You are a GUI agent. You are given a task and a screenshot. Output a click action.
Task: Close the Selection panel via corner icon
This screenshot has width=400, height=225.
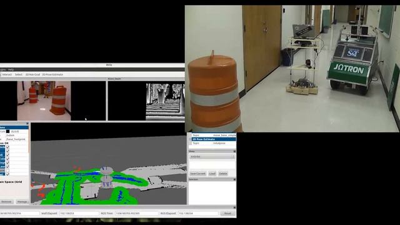234,179
